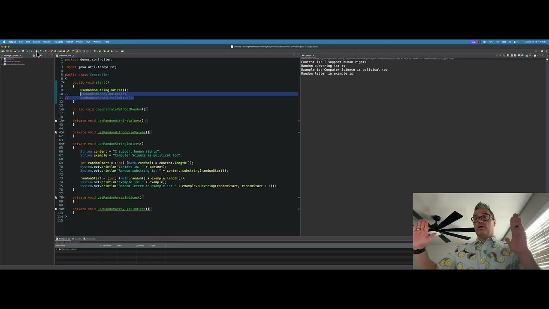The height and width of the screenshot is (309, 549).
Task: Click the New Java Class toolbar icon
Action: click(55, 51)
